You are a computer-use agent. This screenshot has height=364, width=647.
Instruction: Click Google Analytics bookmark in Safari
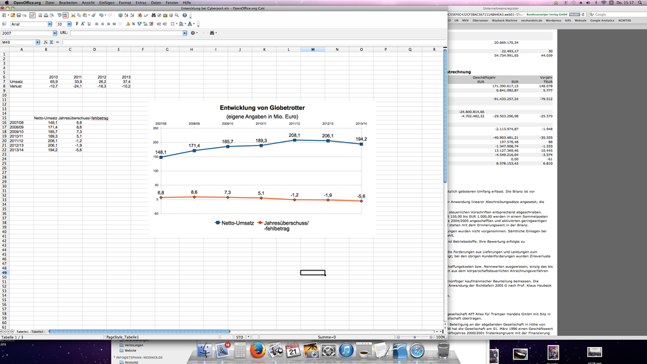coord(602,20)
